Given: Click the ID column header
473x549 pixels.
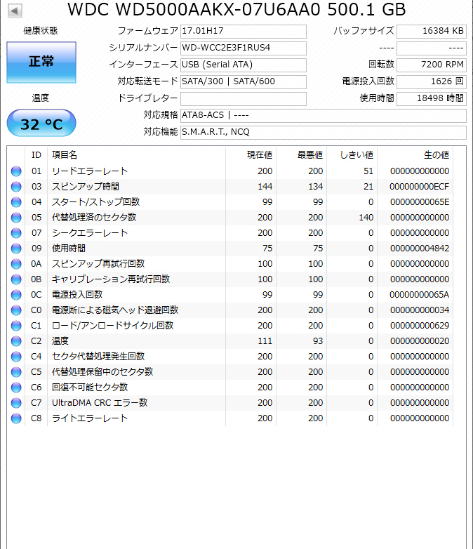Looking at the screenshot, I should [x=36, y=154].
